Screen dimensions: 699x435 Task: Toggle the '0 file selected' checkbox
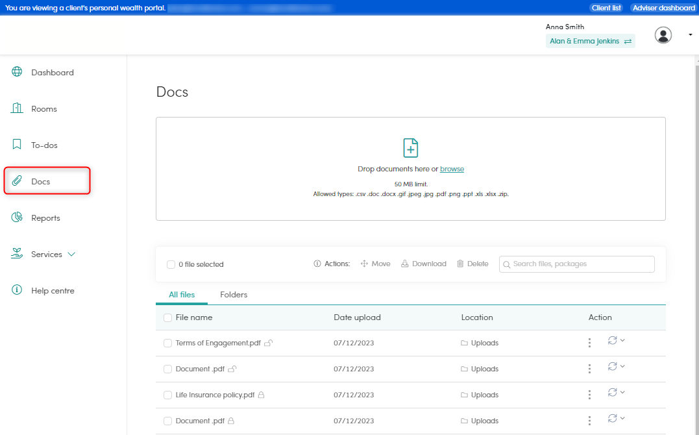[x=171, y=264]
